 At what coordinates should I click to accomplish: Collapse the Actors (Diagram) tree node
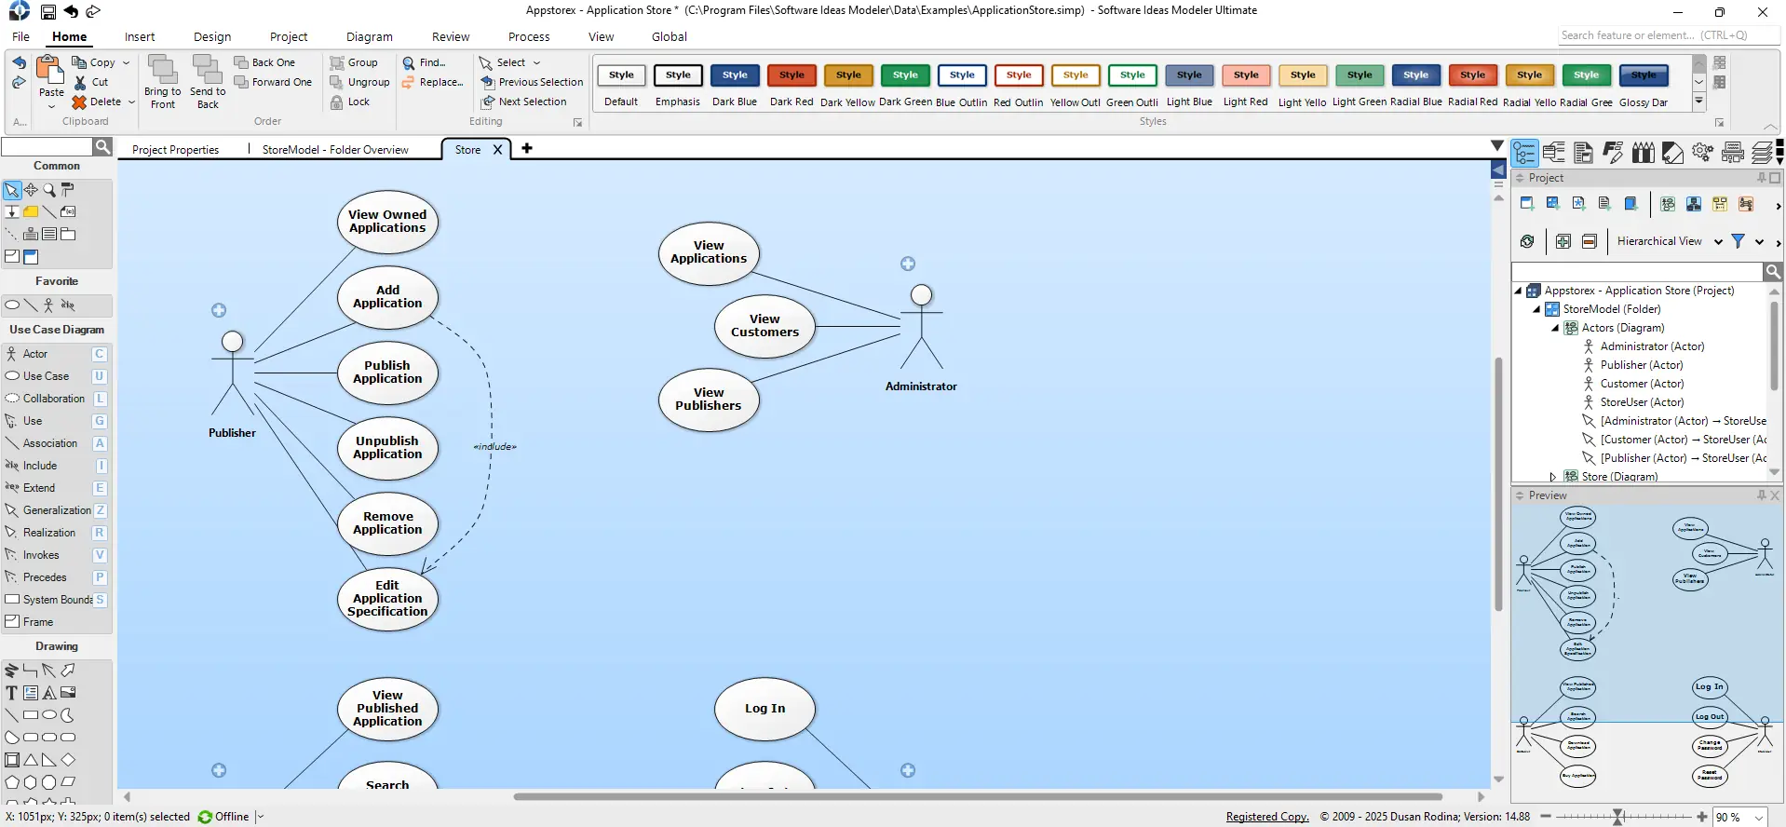tap(1554, 328)
